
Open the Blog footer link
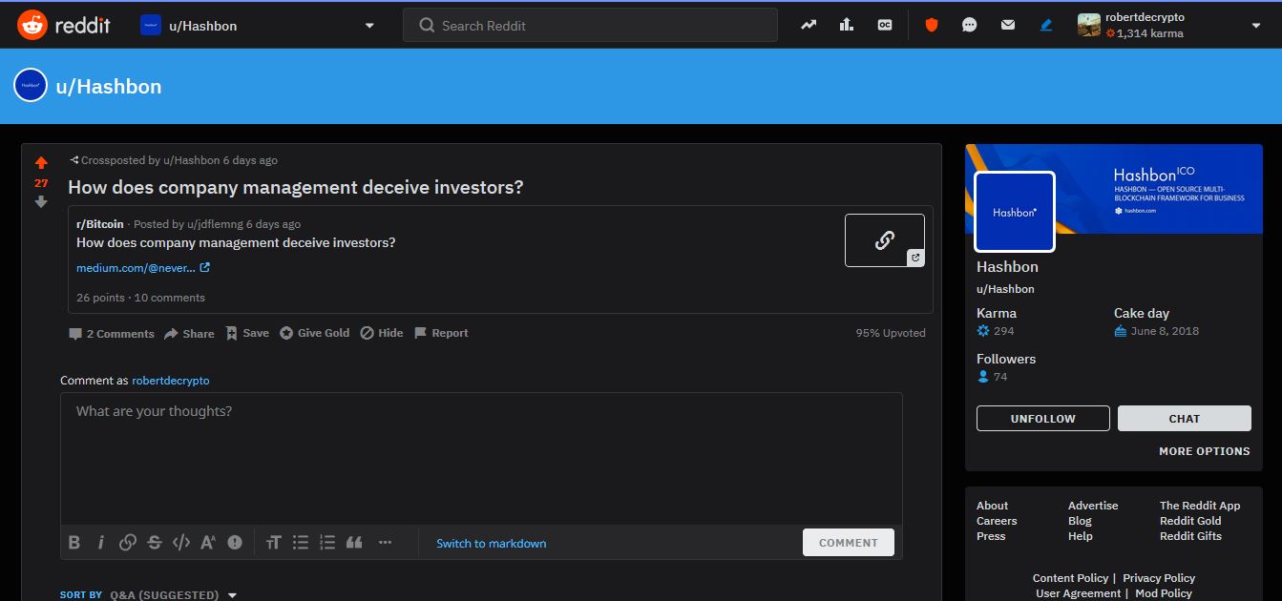click(1080, 521)
